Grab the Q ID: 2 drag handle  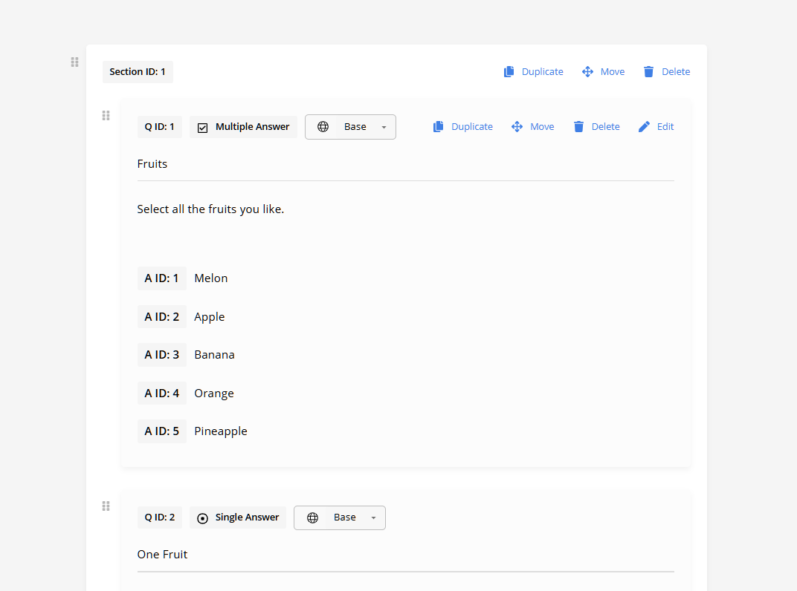[106, 506]
